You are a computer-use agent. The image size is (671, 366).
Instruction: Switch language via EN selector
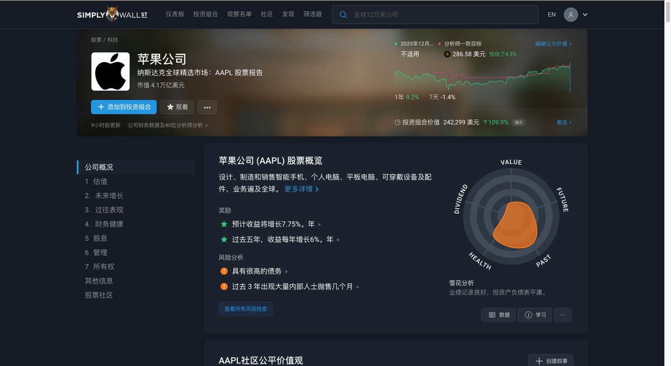tap(551, 15)
